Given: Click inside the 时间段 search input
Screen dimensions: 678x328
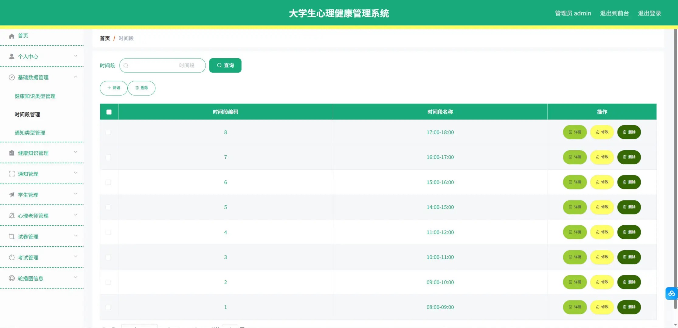Looking at the screenshot, I should [163, 65].
